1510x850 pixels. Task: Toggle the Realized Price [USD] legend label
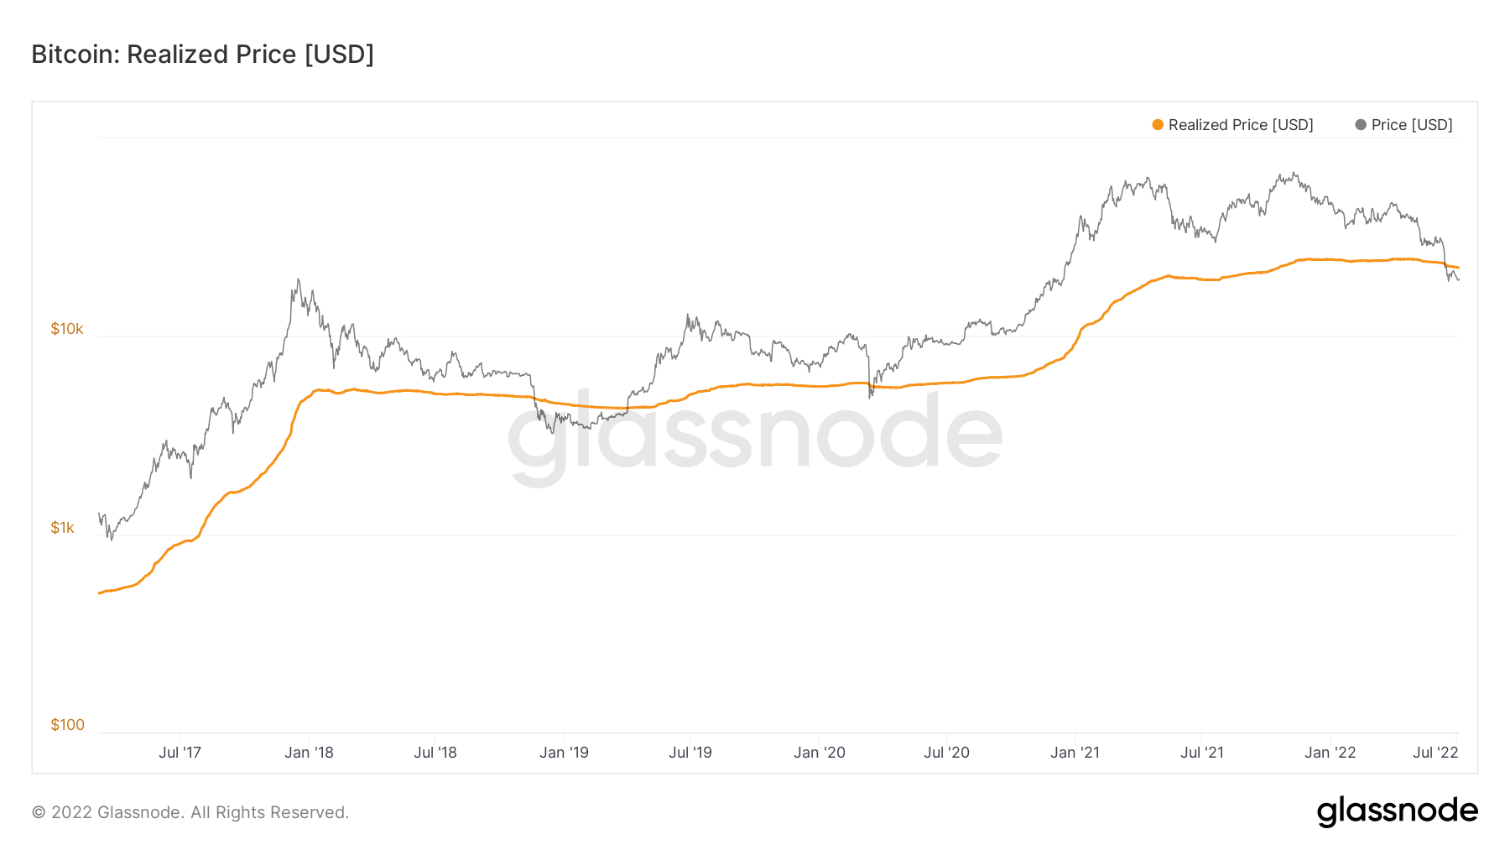pyautogui.click(x=1241, y=125)
